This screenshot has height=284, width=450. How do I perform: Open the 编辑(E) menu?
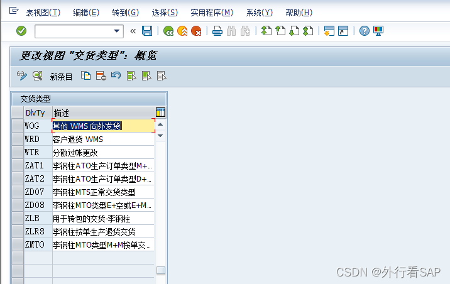pos(86,13)
